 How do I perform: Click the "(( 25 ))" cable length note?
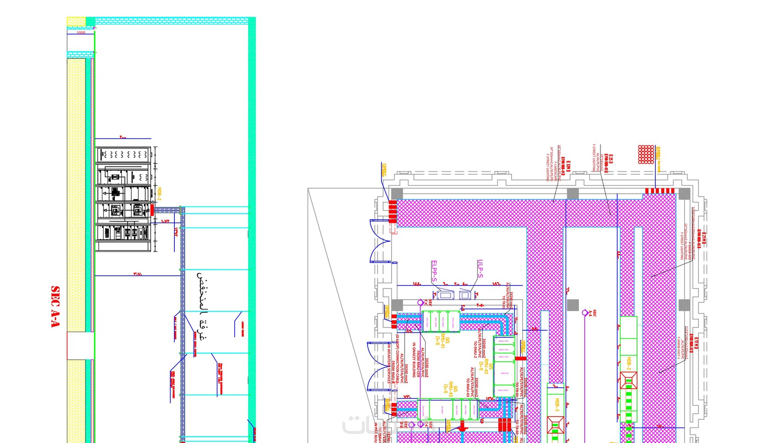[x=611, y=160]
